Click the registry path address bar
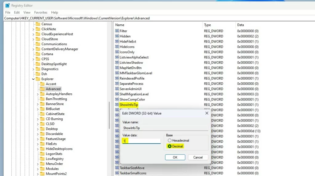Screen dimensions: 315x176 click(x=159, y=18)
